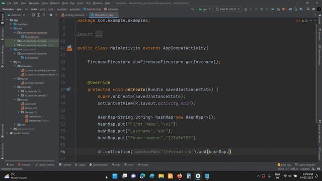This screenshot has width=322, height=181.
Task: Open Project panel options gear
Action: point(51,15)
